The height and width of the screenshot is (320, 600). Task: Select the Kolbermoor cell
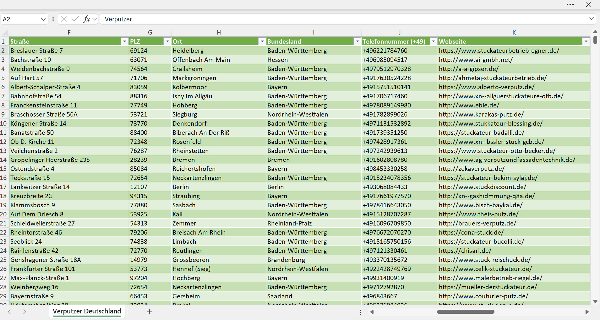[x=219, y=87]
